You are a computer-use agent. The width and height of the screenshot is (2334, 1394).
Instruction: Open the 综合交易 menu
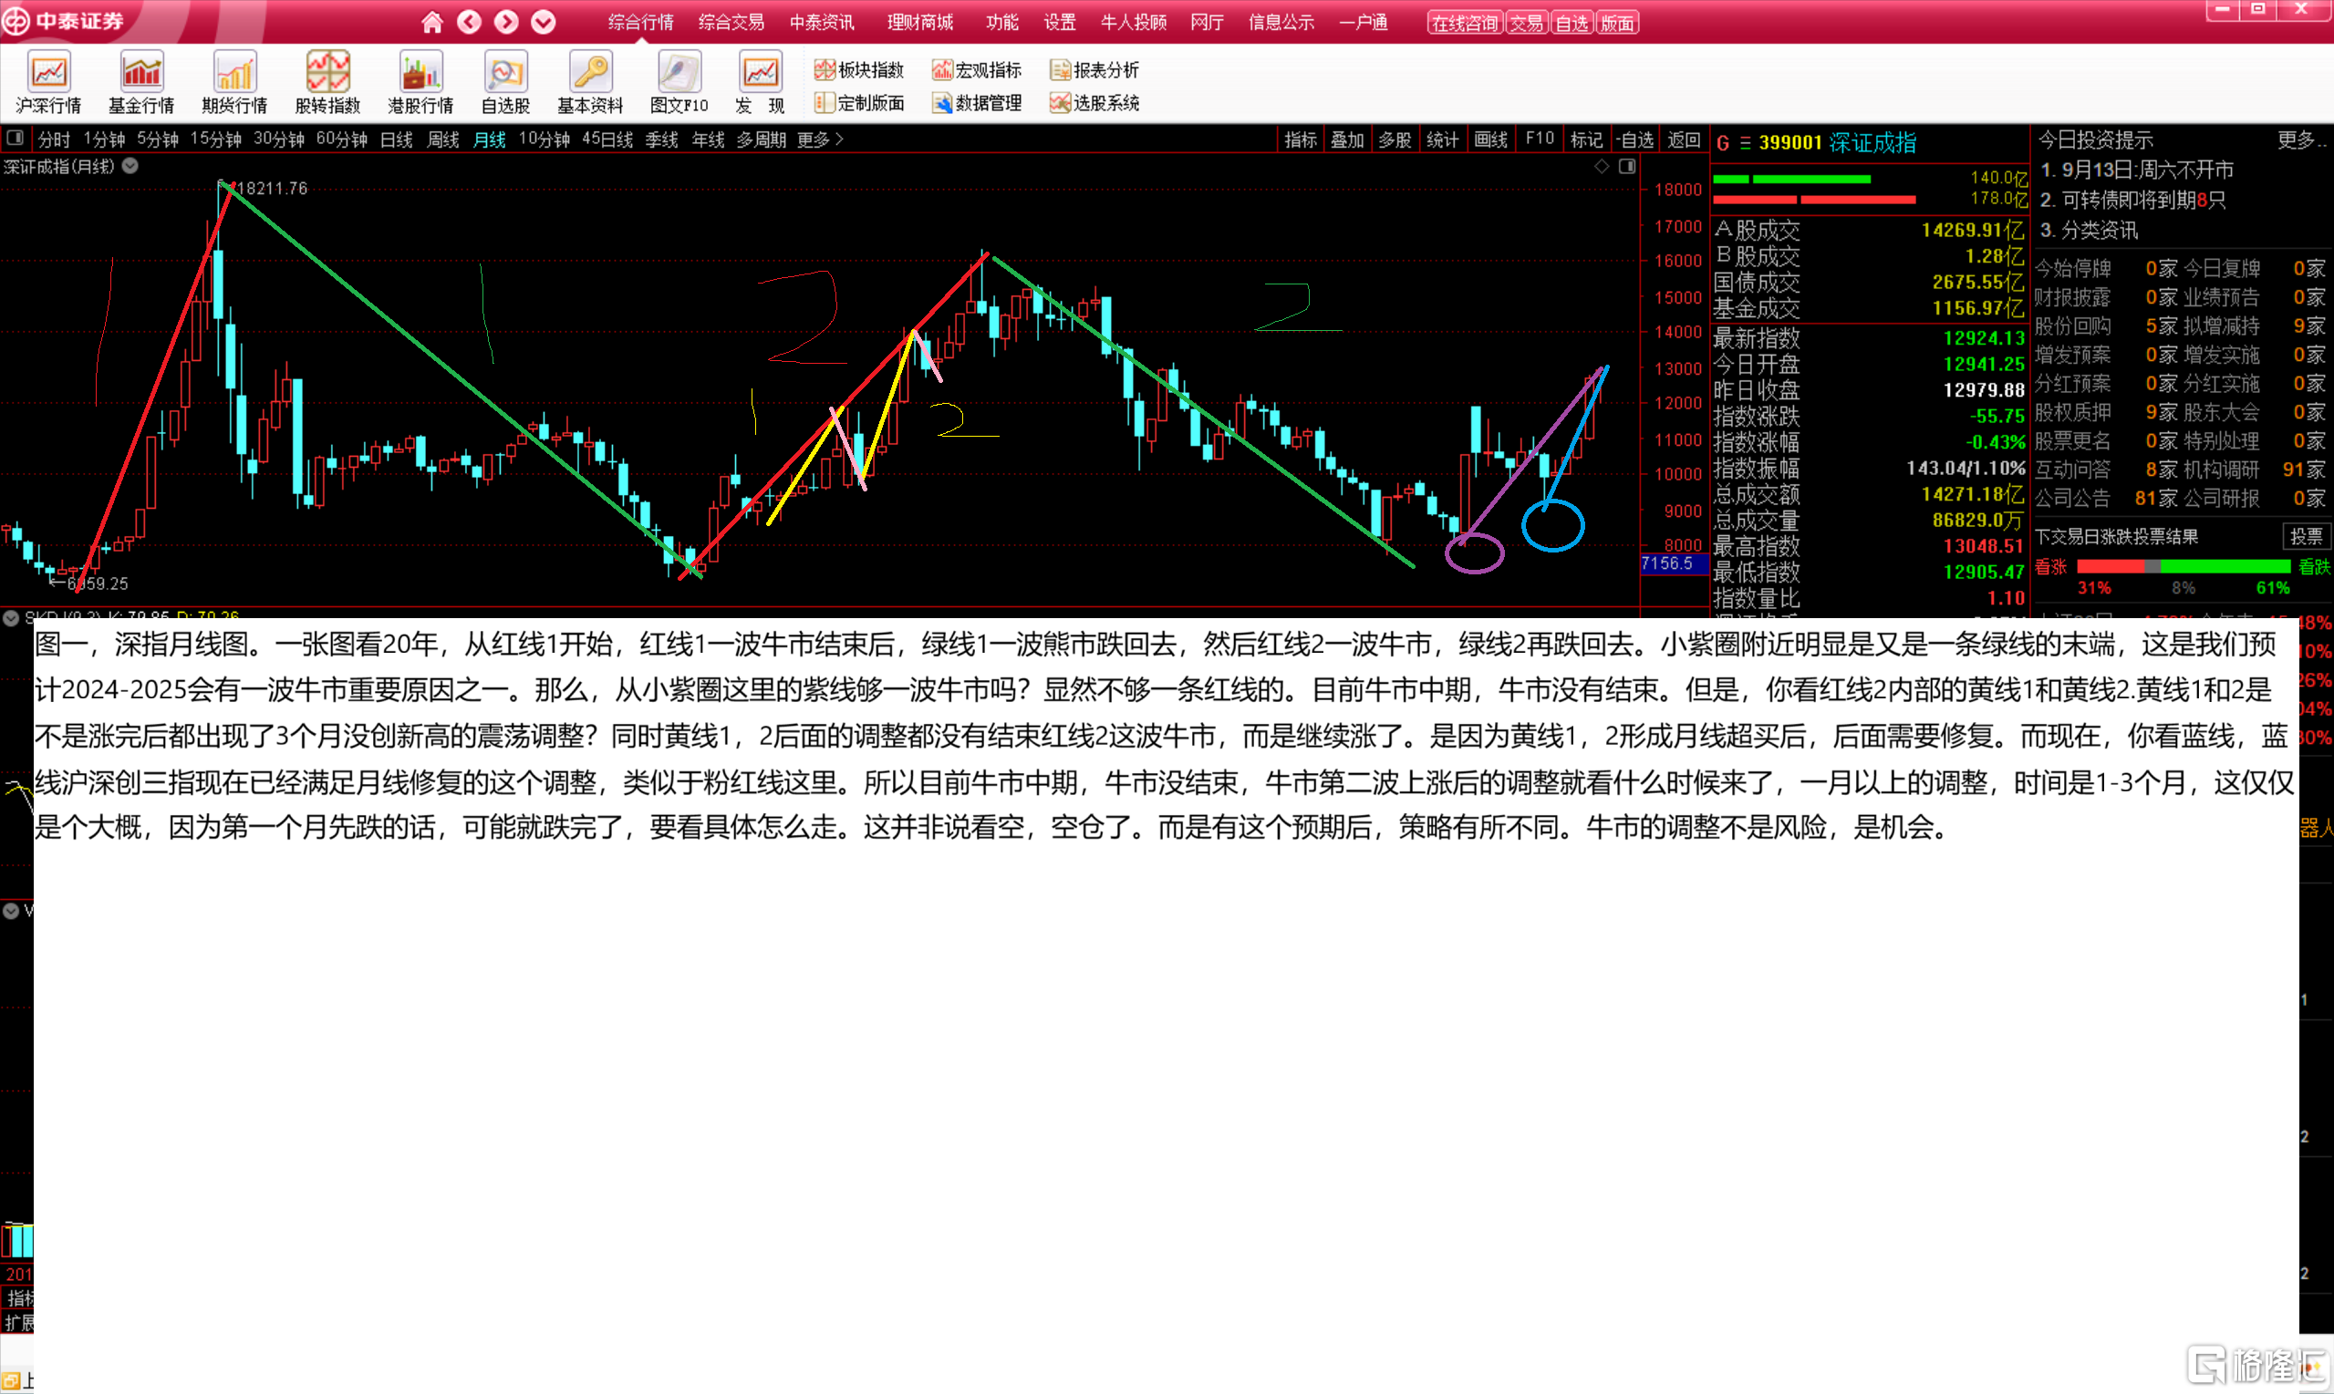(731, 22)
